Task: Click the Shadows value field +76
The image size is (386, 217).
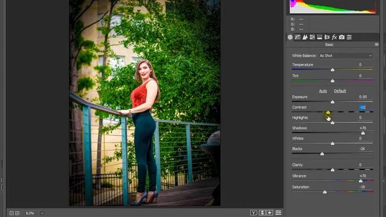Action: pyautogui.click(x=363, y=128)
